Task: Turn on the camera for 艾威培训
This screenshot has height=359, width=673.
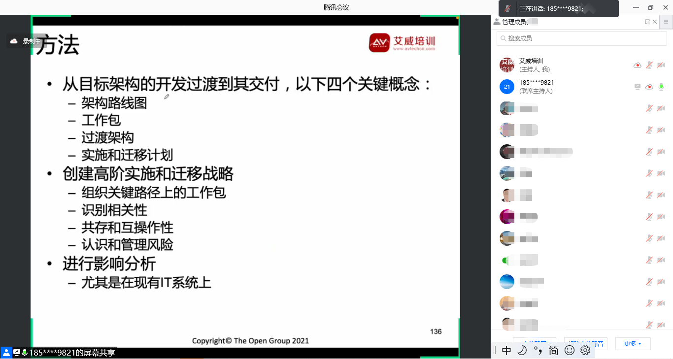Action: pos(661,65)
